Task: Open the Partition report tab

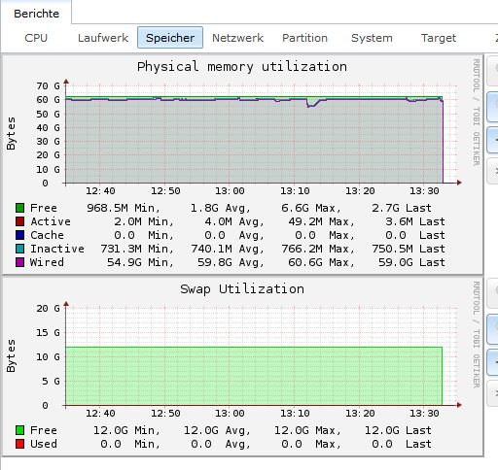Action: tap(304, 38)
